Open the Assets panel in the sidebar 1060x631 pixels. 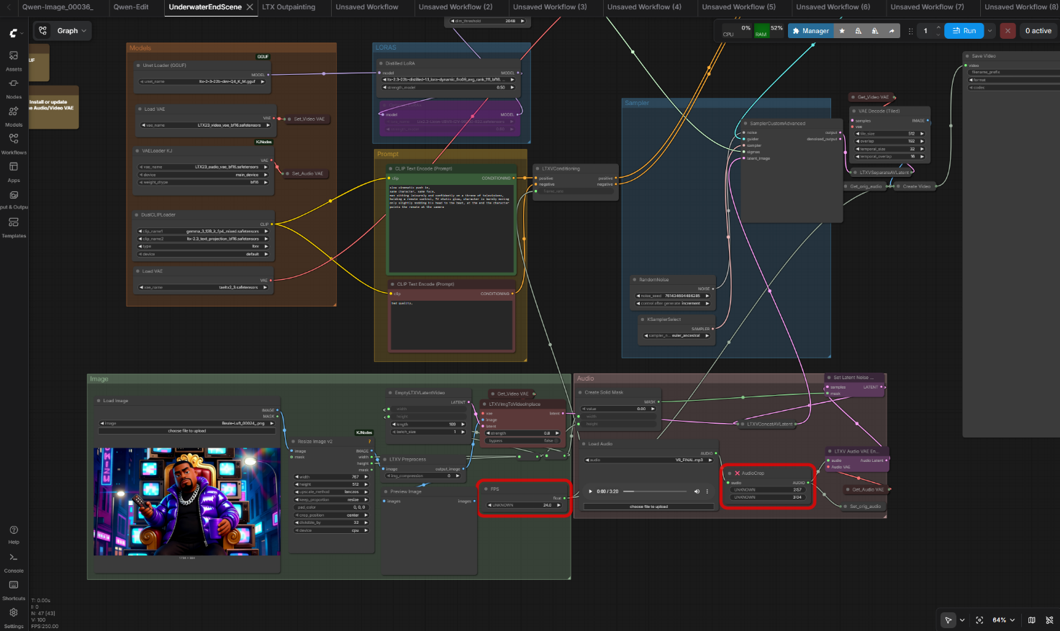13,60
